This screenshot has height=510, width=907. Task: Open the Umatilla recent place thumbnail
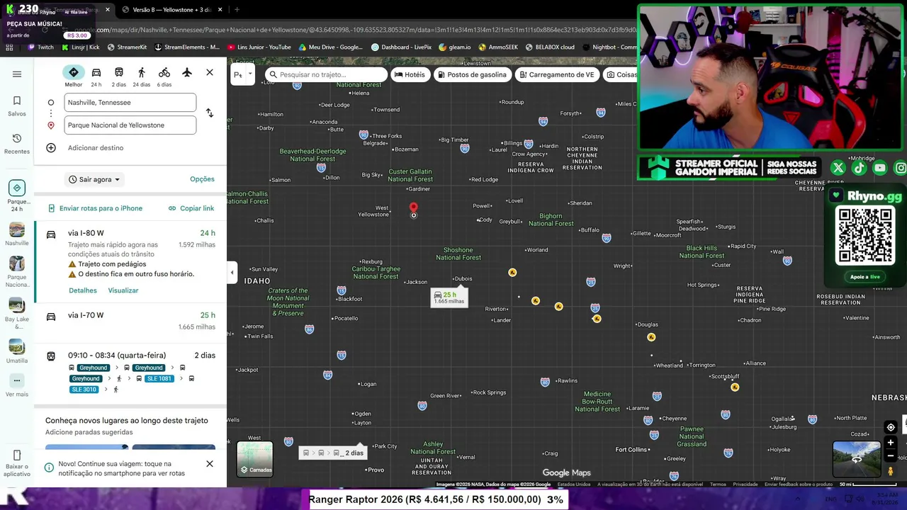(x=17, y=352)
